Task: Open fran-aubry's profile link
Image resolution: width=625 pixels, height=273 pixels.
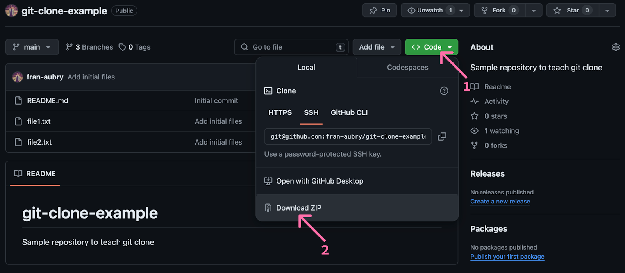Action: pyautogui.click(x=45, y=77)
